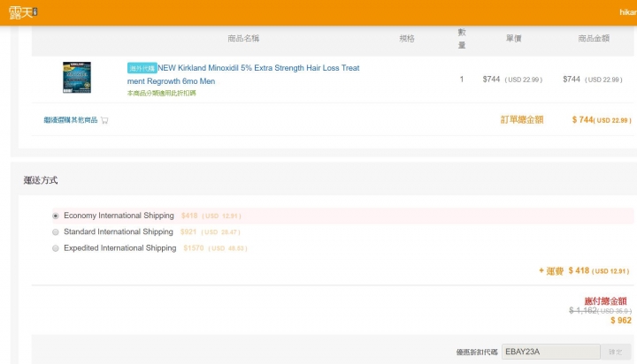
Task: Click the 確定 button next to discount code
Action: pyautogui.click(x=616, y=352)
